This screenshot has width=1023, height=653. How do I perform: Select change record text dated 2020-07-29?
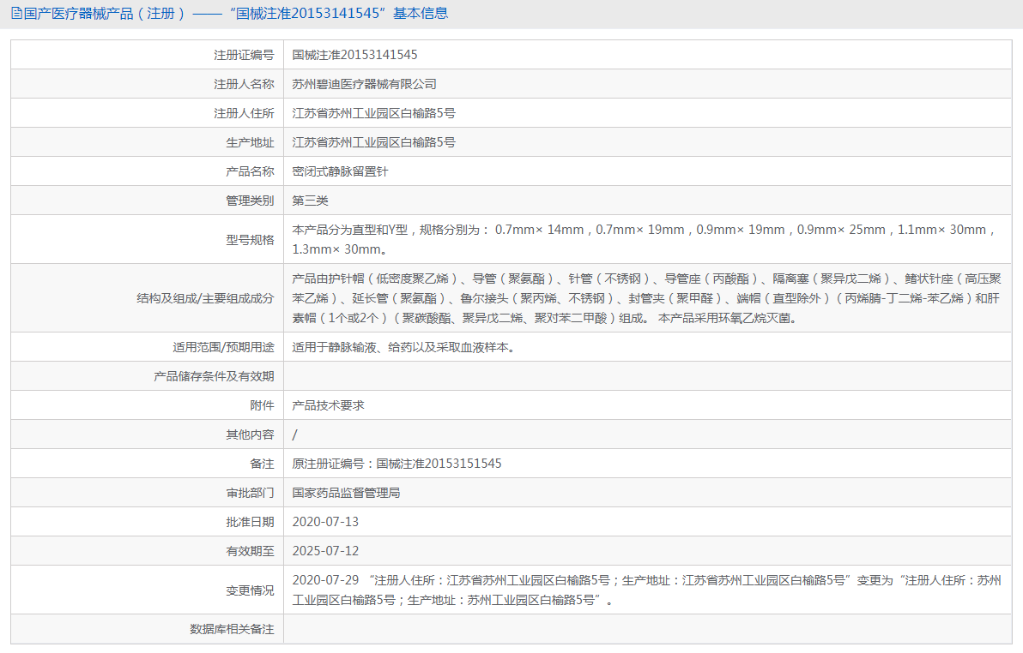646,590
